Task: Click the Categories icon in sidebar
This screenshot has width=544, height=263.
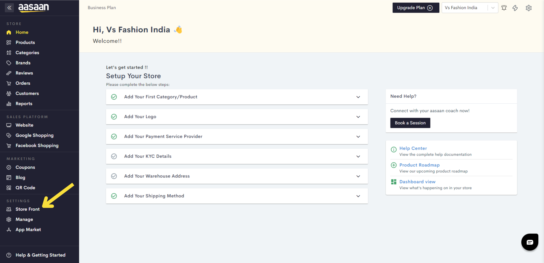Action: (9, 53)
